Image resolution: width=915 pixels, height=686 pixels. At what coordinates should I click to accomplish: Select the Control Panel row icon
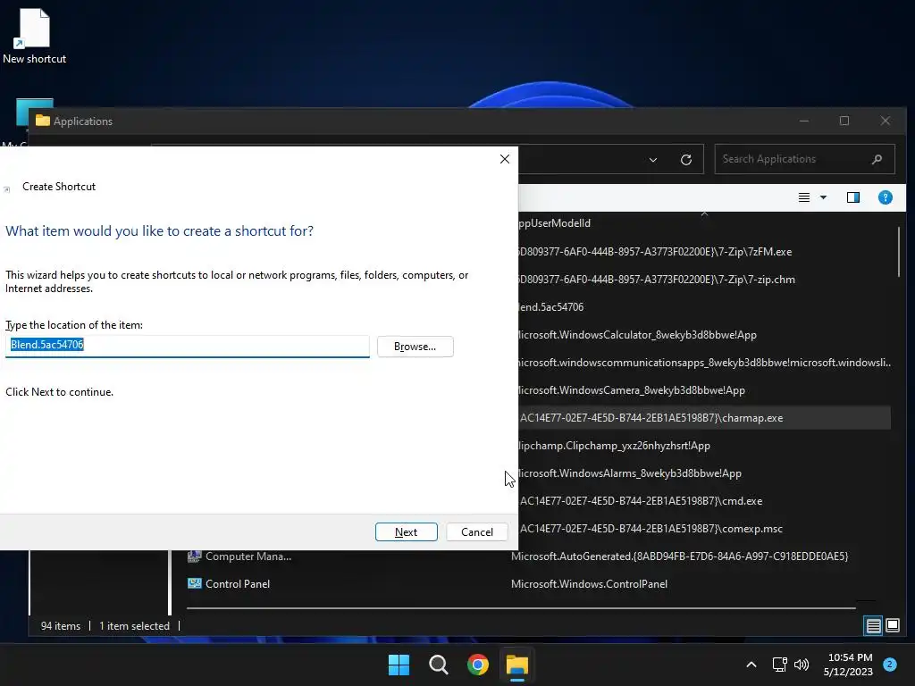(x=194, y=583)
